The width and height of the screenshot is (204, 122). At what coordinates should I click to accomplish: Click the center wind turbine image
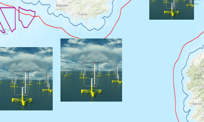pos(91,70)
